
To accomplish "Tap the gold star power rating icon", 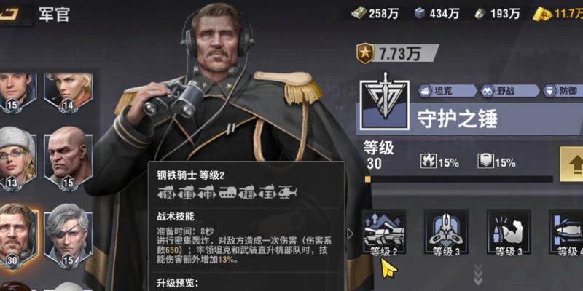I will pyautogui.click(x=365, y=53).
